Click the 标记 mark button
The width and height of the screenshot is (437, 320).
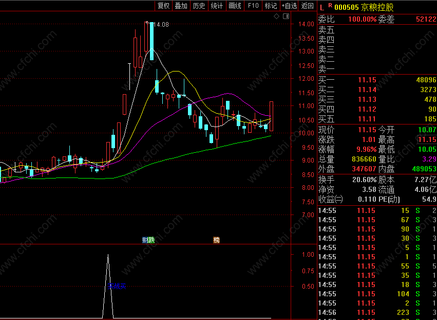(271, 6)
